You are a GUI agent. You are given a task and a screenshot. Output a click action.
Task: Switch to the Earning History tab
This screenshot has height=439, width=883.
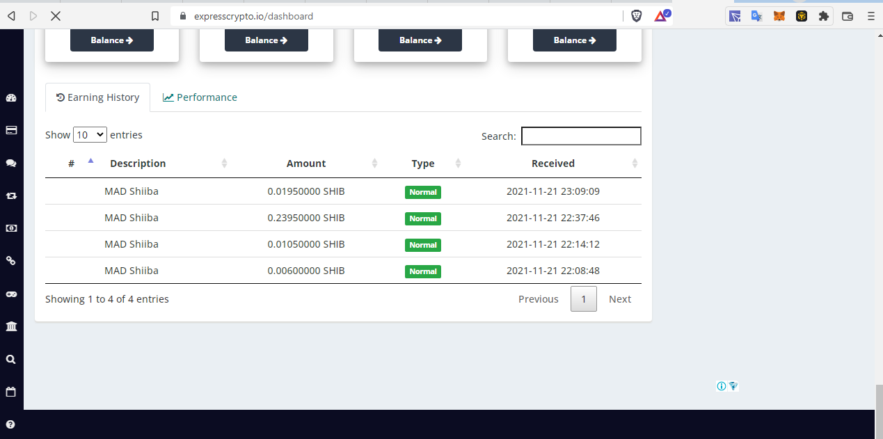pos(98,97)
